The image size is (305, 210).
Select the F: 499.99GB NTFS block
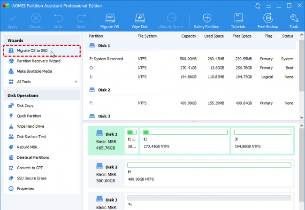(x=209, y=173)
